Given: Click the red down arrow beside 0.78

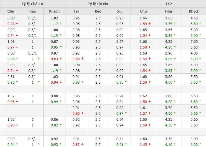Looking at the screenshot, I should tap(17, 24).
